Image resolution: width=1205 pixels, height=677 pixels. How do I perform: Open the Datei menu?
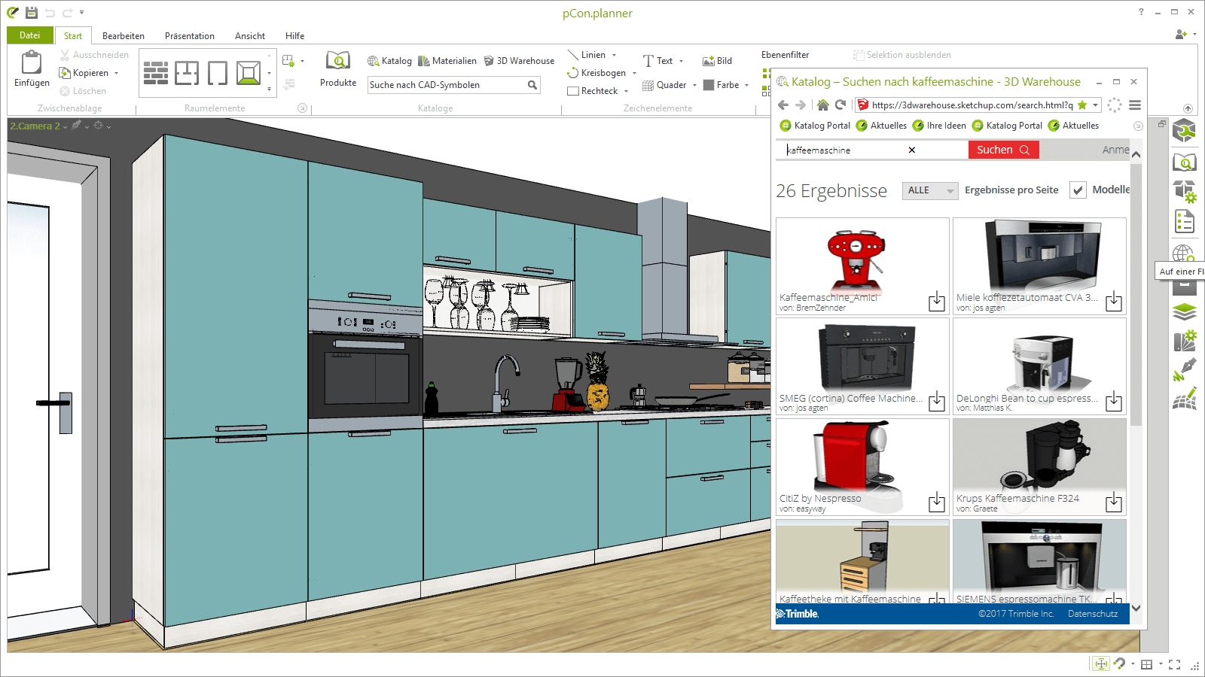point(30,35)
